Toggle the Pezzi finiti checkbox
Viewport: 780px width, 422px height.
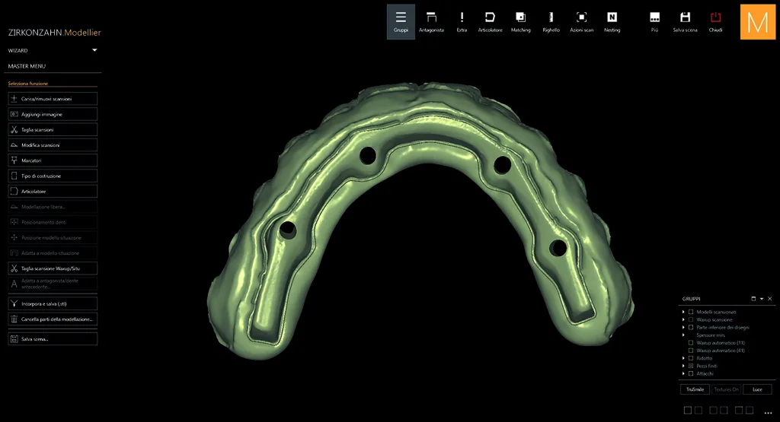point(690,366)
